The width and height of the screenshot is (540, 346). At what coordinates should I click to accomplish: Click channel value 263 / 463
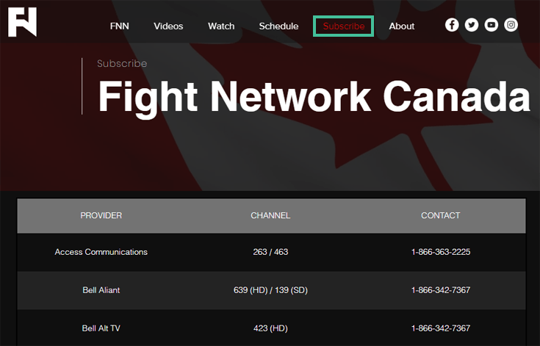[270, 252]
